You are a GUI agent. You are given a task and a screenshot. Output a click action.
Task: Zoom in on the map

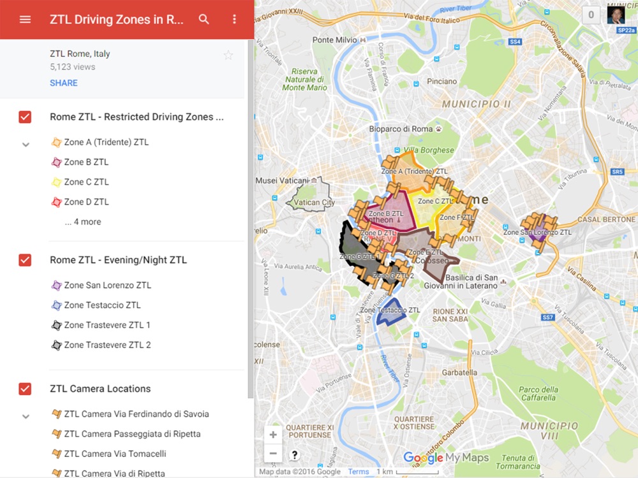tap(273, 435)
